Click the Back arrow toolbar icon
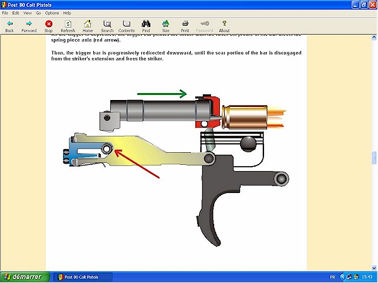Viewport: 378px width, 283px height. pyautogui.click(x=9, y=24)
